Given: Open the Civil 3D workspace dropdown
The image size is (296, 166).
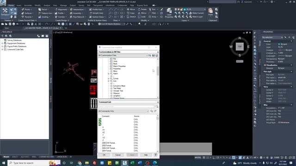Looking at the screenshot, I should [112, 24].
